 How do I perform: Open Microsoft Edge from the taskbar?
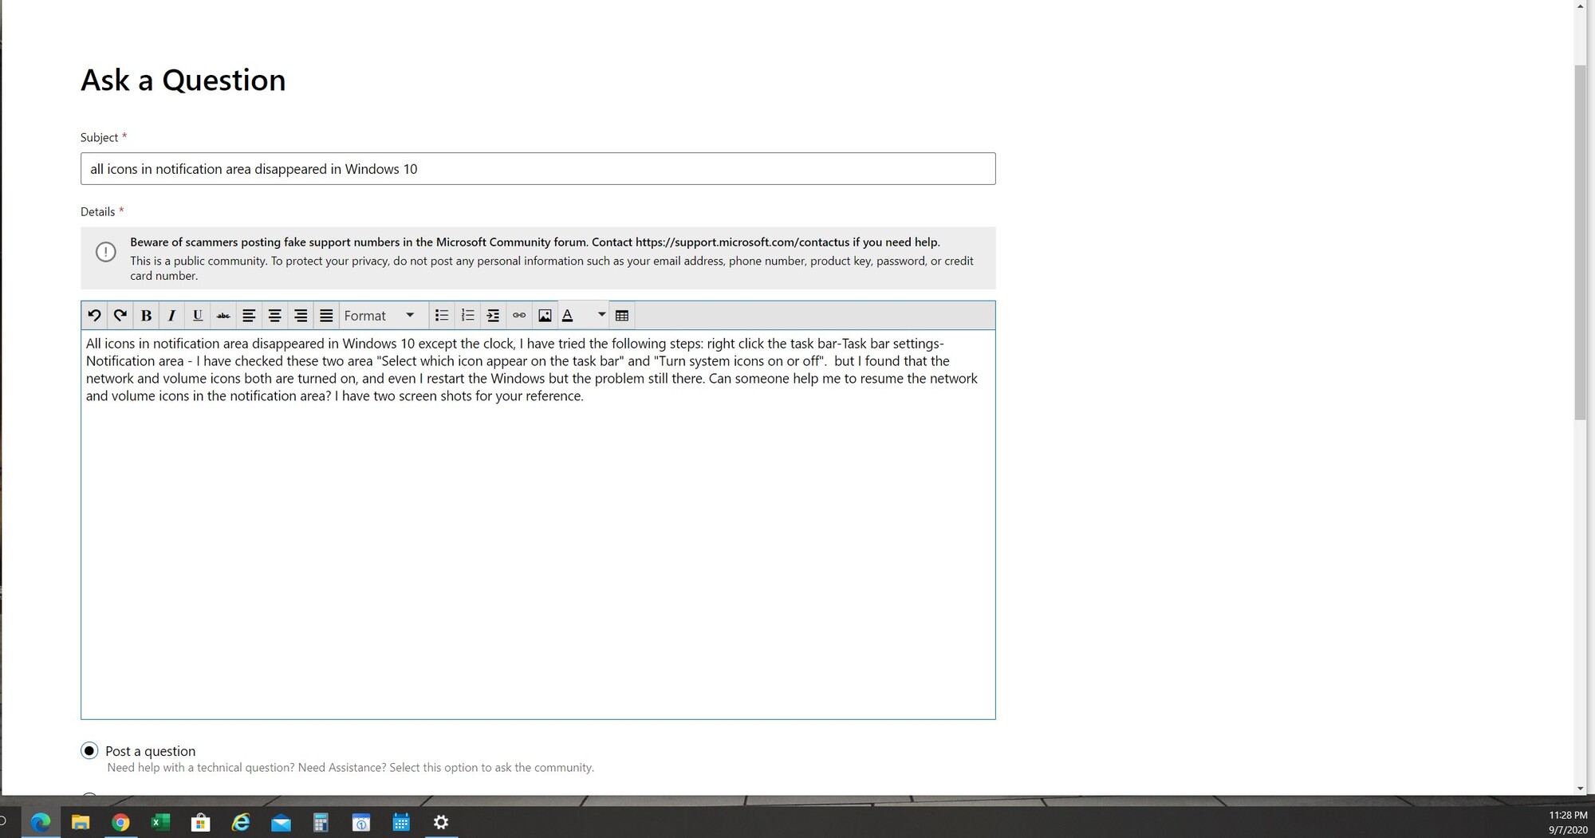click(x=40, y=822)
